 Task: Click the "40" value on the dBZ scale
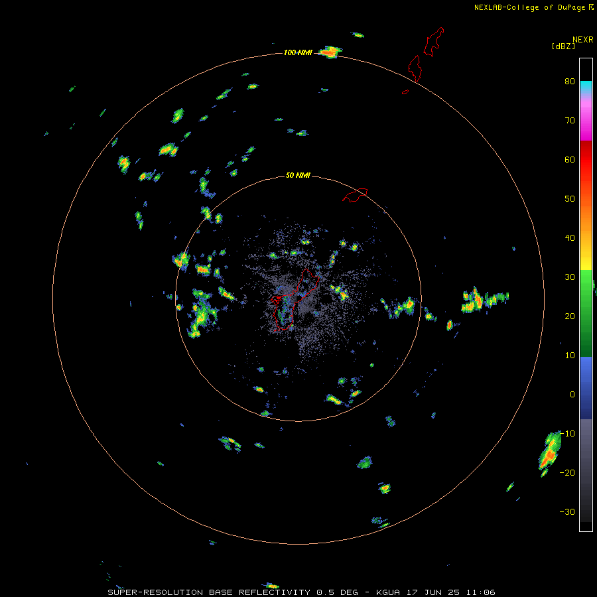[570, 238]
